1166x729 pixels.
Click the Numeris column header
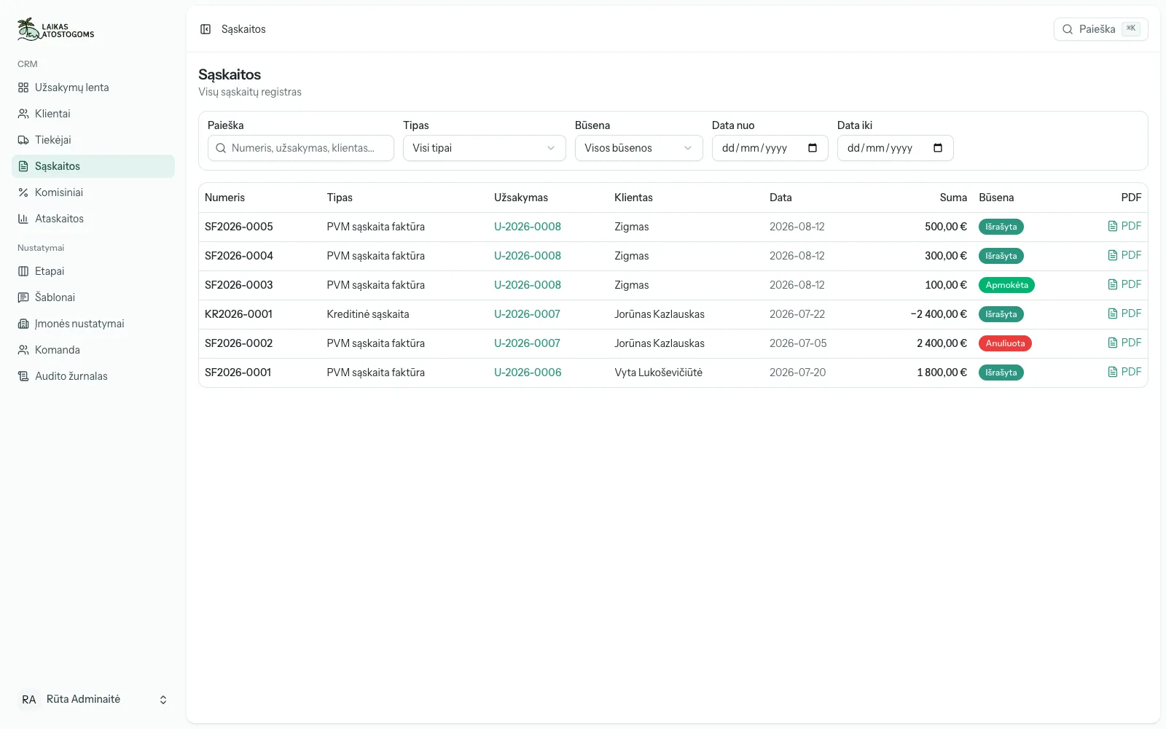click(x=224, y=198)
